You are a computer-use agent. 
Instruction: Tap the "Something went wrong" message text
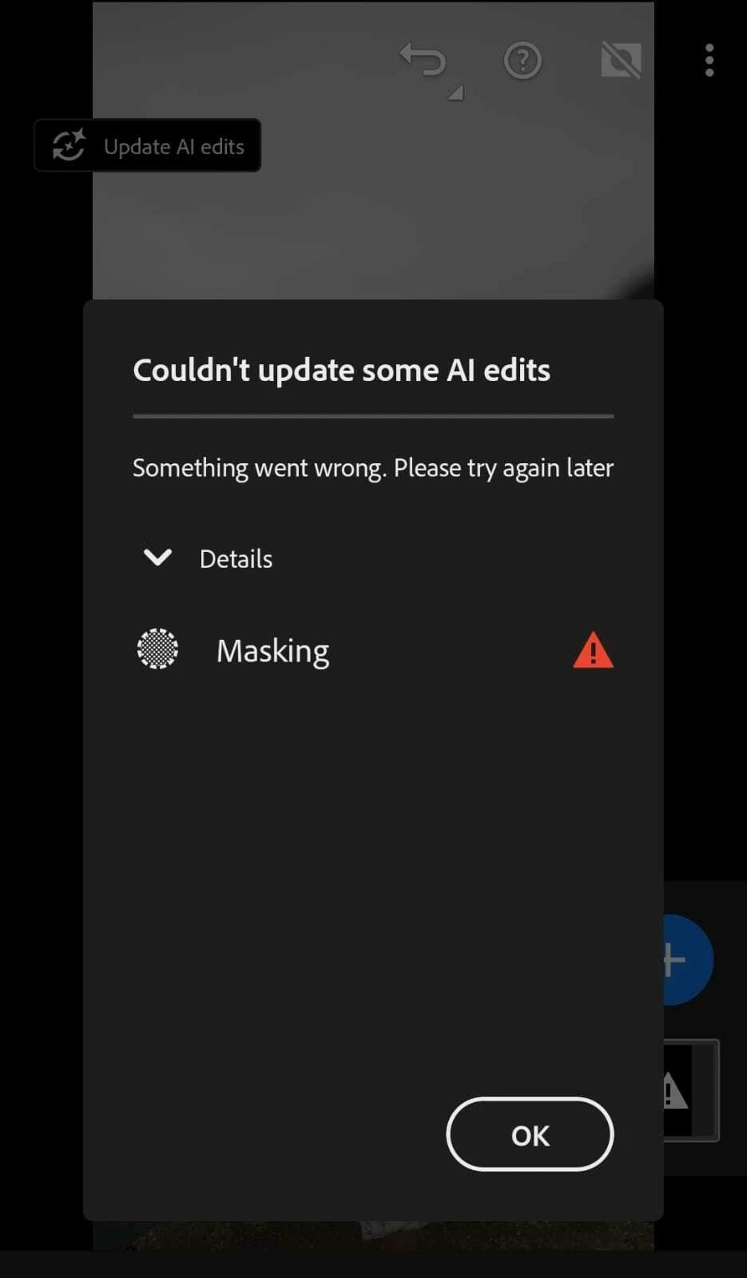click(373, 468)
